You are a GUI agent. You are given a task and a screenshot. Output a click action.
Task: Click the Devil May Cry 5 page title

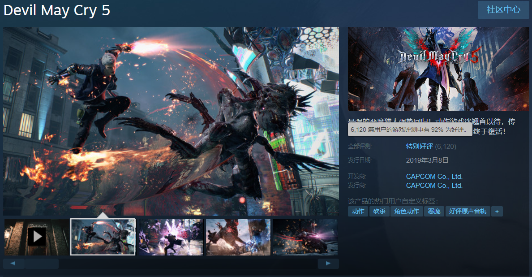click(57, 10)
